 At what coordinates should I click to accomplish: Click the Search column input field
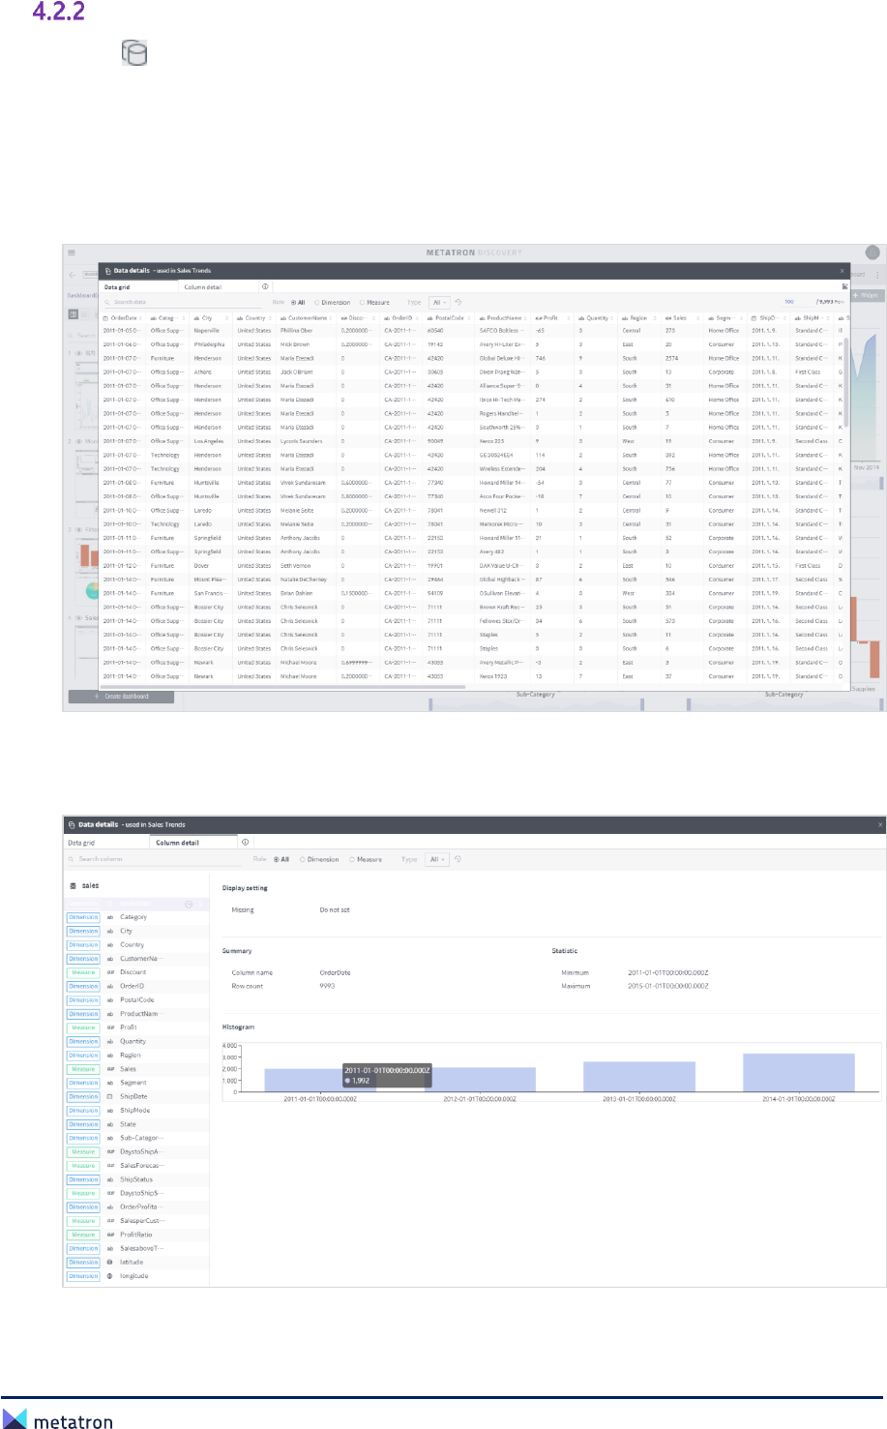[153, 859]
